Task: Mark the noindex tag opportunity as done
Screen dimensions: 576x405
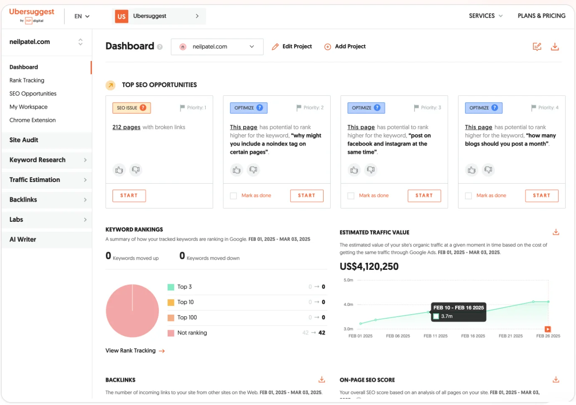Action: pos(233,195)
